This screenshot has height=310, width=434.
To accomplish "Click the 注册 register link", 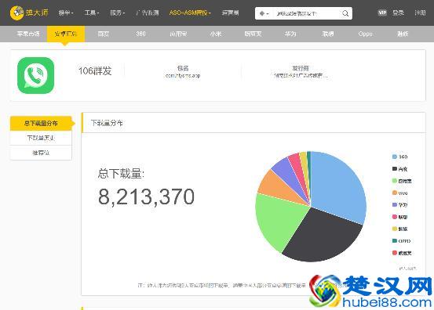I will [x=420, y=13].
